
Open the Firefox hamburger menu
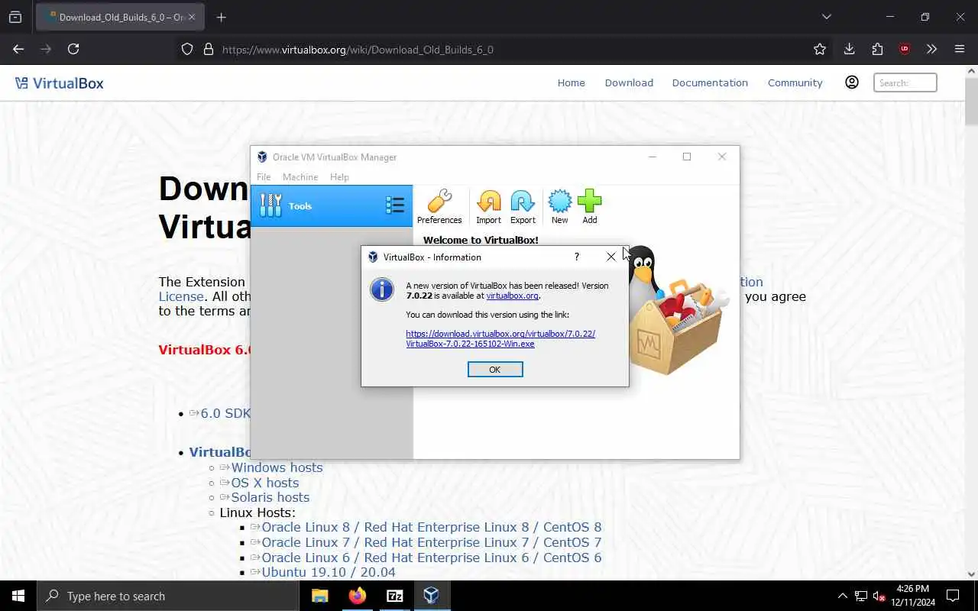960,49
